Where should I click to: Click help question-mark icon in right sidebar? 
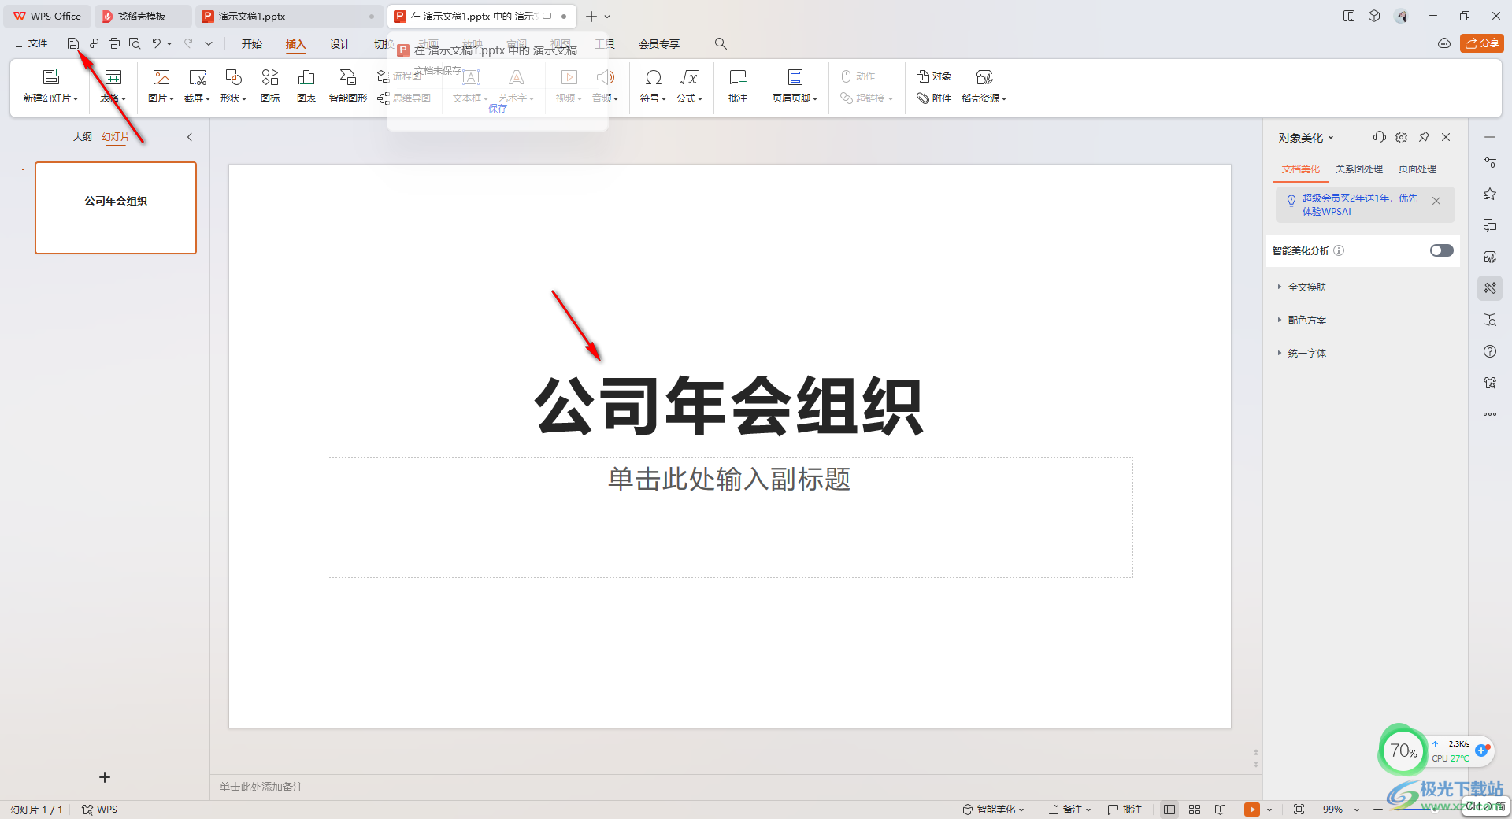point(1490,351)
